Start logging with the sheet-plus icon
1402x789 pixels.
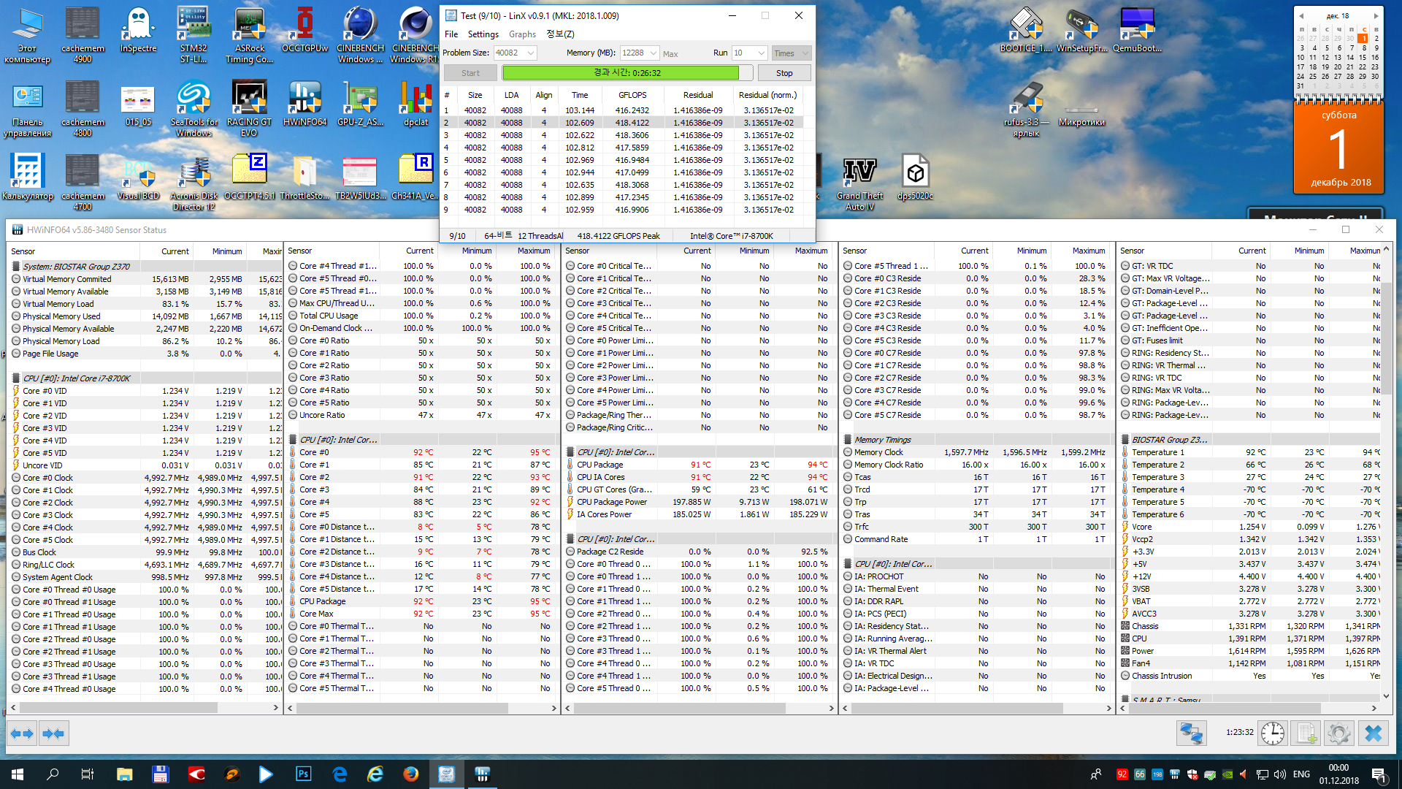coord(1306,733)
